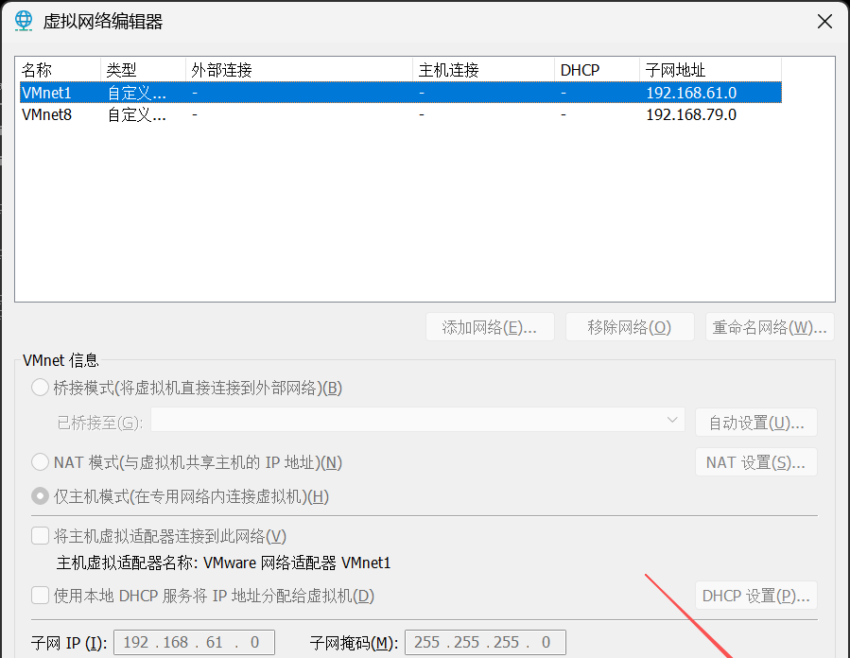
Task: Click the 自动设置(U) button
Action: [x=755, y=422]
